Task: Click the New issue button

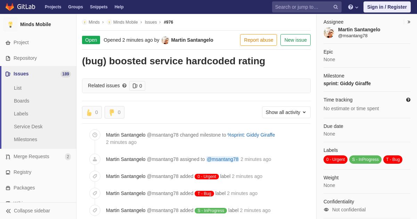Action: click(295, 40)
